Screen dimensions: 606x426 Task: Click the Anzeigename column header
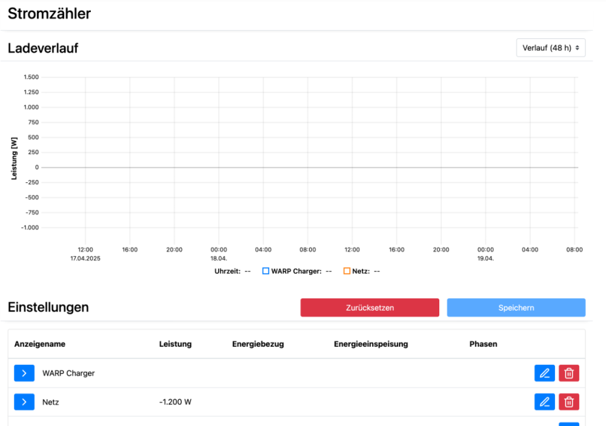point(39,344)
